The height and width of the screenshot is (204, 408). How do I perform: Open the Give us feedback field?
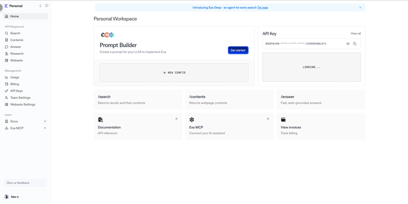pos(25,183)
